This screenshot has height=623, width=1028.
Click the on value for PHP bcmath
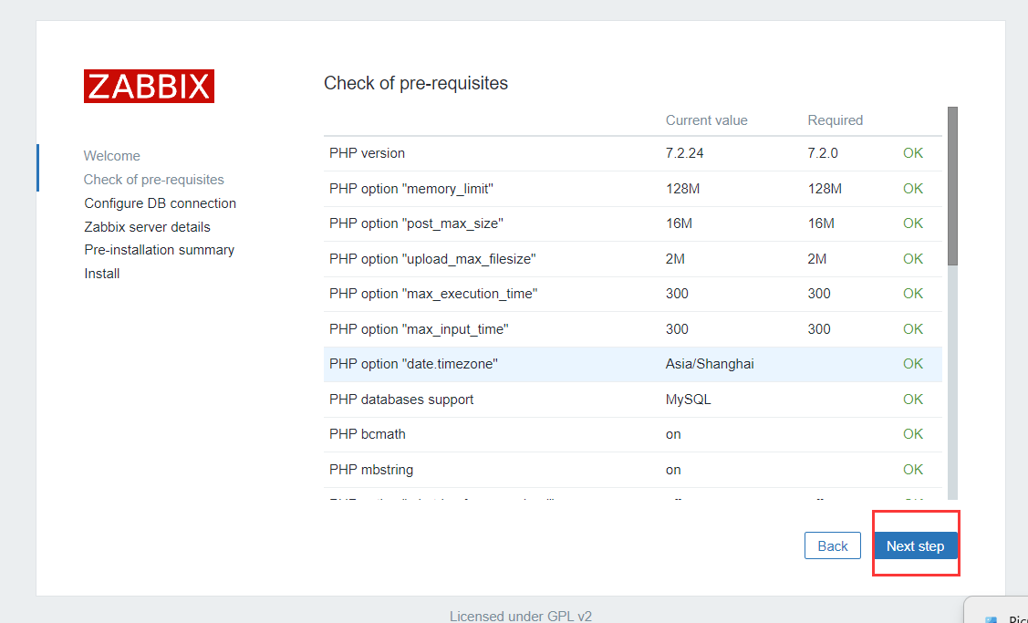coord(673,435)
